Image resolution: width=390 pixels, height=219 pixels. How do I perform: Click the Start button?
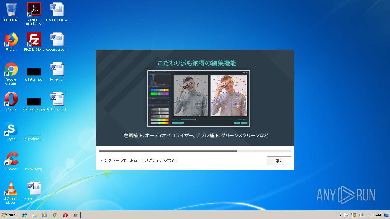[x=9, y=215]
